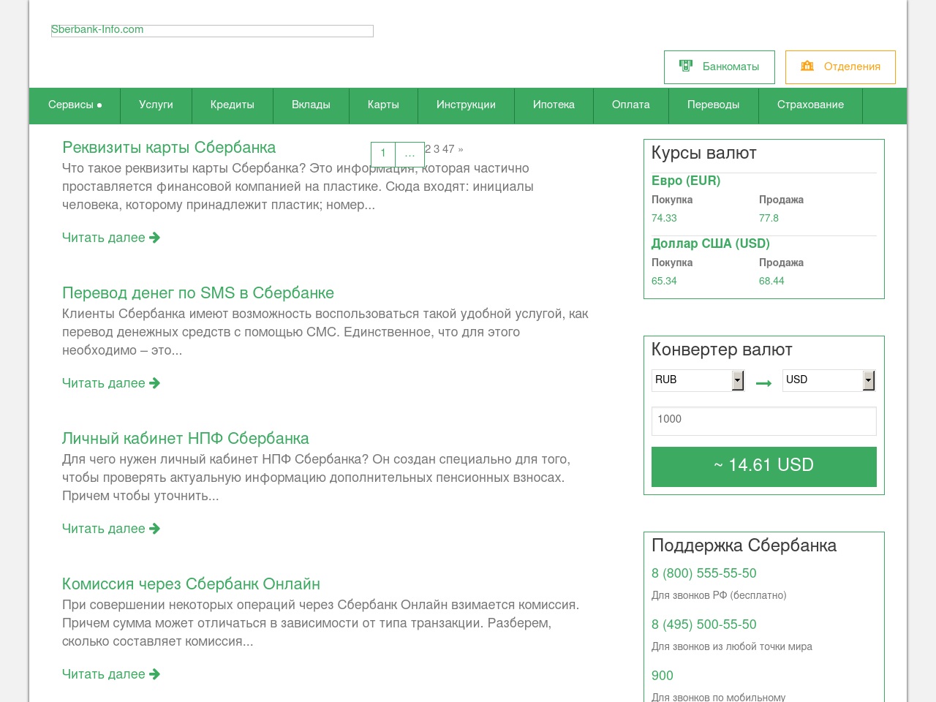Click the ATM icon in Банкоматы button
This screenshot has width=936, height=702.
coord(686,66)
